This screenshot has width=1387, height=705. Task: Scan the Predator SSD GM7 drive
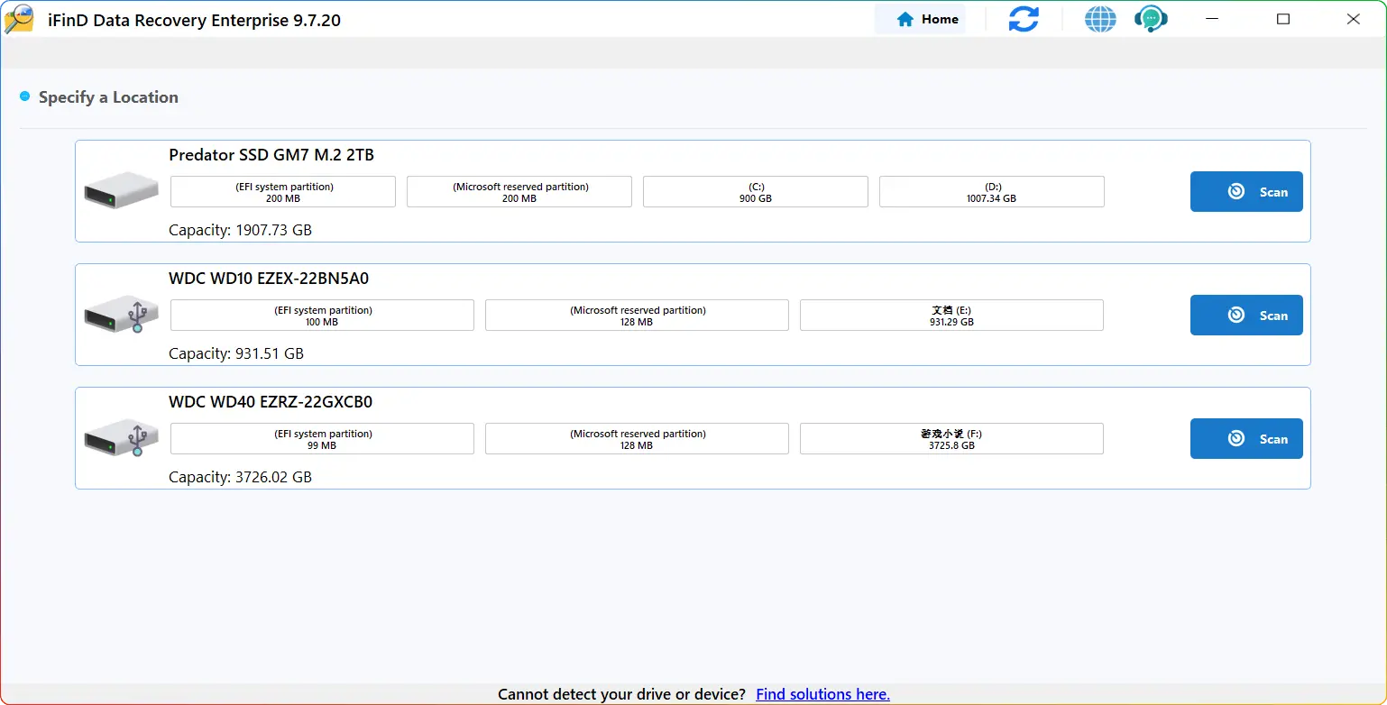1245,191
